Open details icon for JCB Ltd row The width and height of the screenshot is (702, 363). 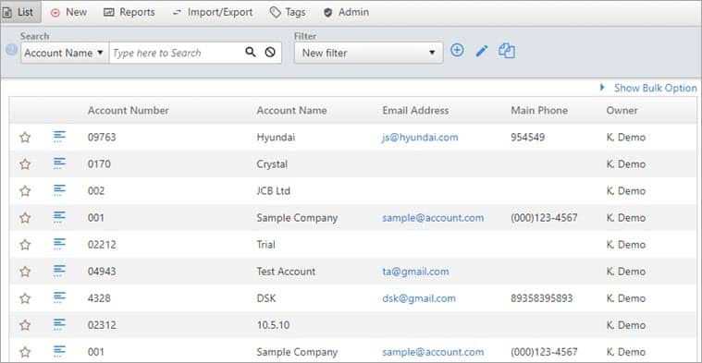click(x=59, y=190)
